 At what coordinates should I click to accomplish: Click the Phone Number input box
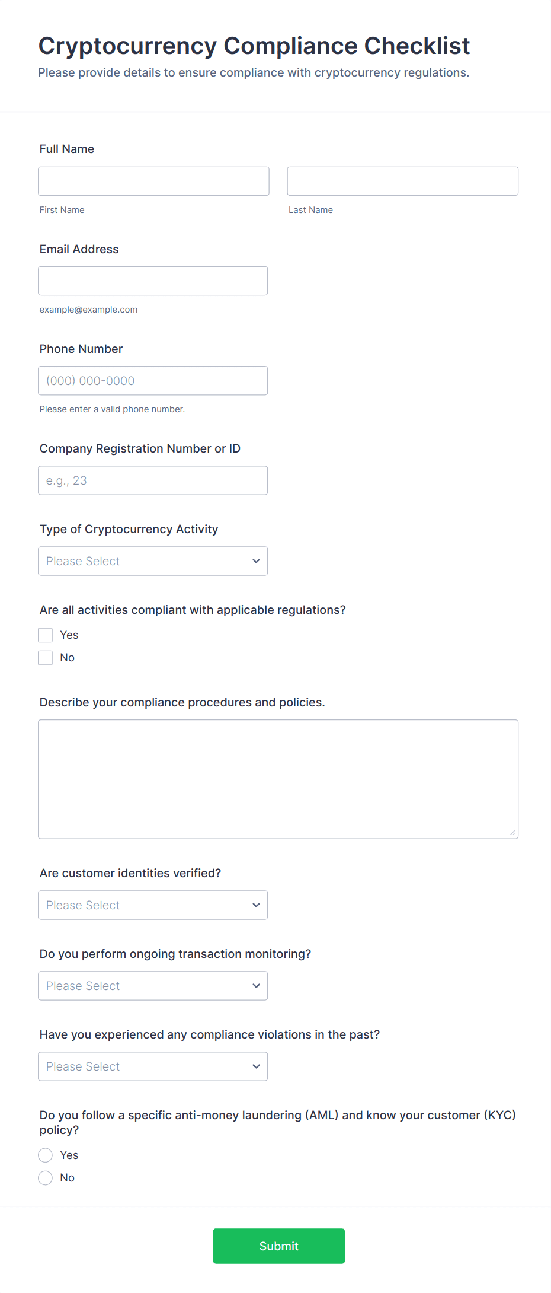153,381
